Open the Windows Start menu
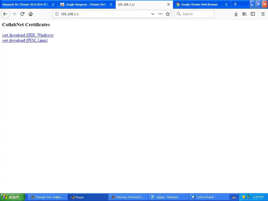The image size is (268, 201). [x=13, y=197]
